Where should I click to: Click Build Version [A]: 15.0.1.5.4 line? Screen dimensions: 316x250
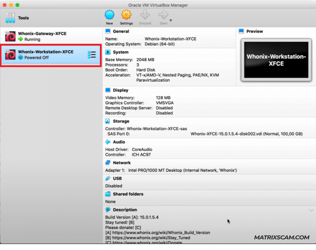point(132,217)
